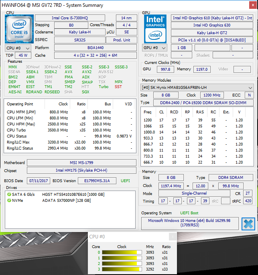Click the green check icon beside NVMe
Screen dimensions: 258x275
coord(9,200)
